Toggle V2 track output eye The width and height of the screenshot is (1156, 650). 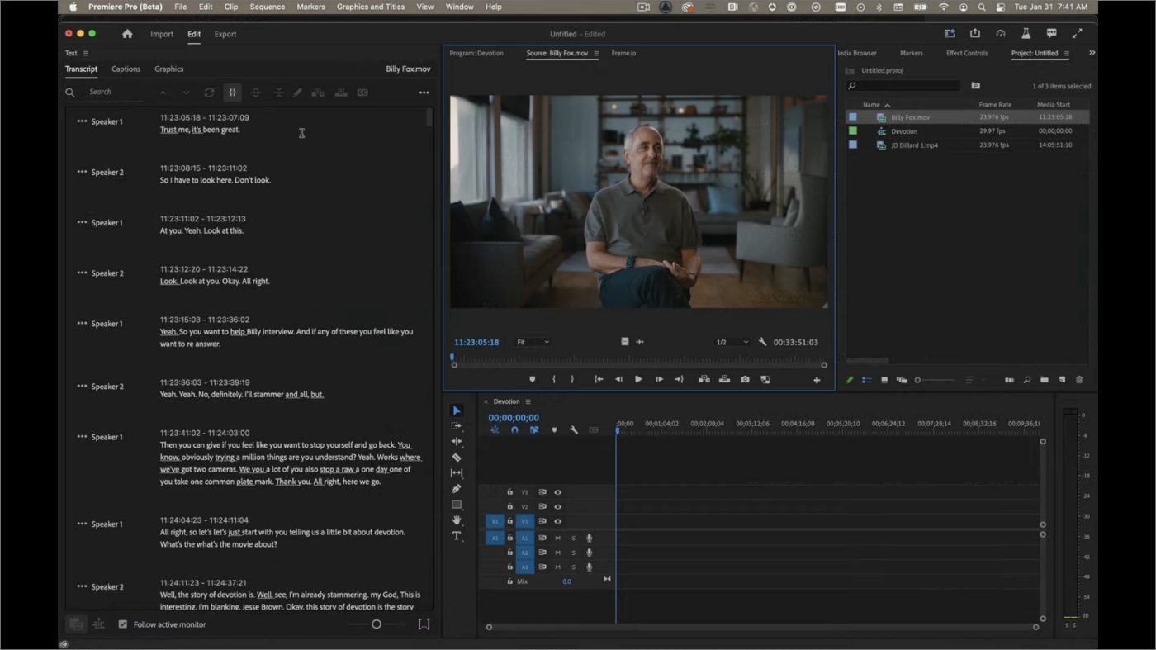[557, 507]
